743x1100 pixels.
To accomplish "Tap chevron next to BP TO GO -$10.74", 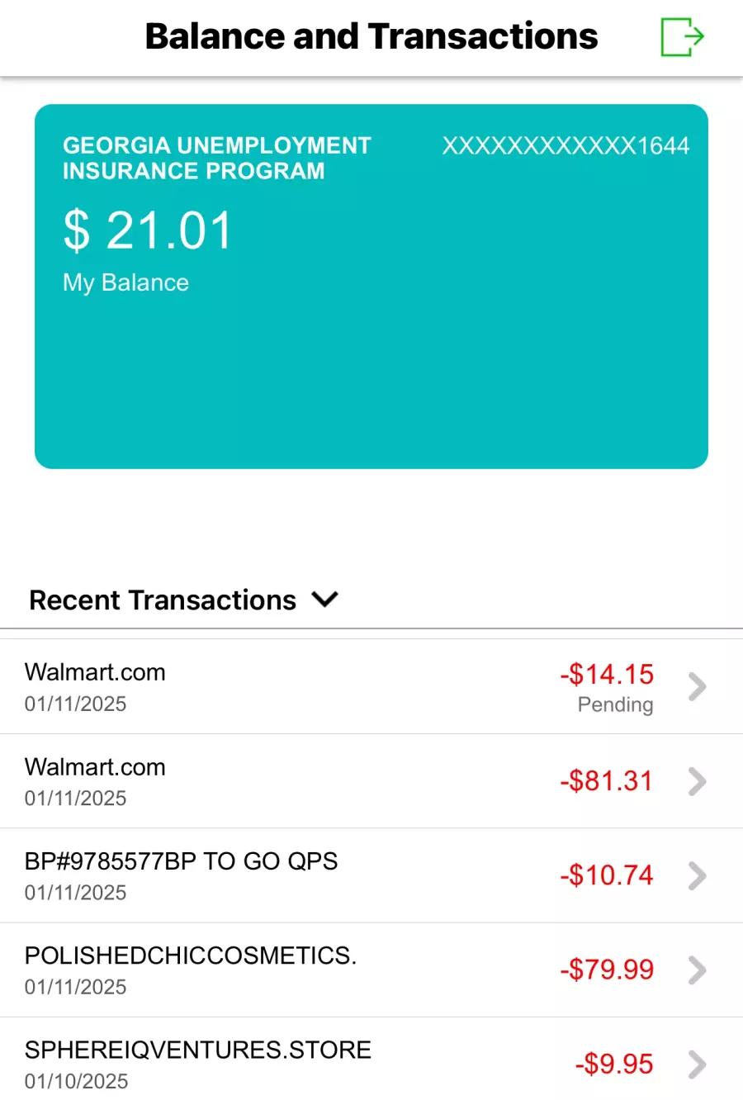I will [698, 875].
